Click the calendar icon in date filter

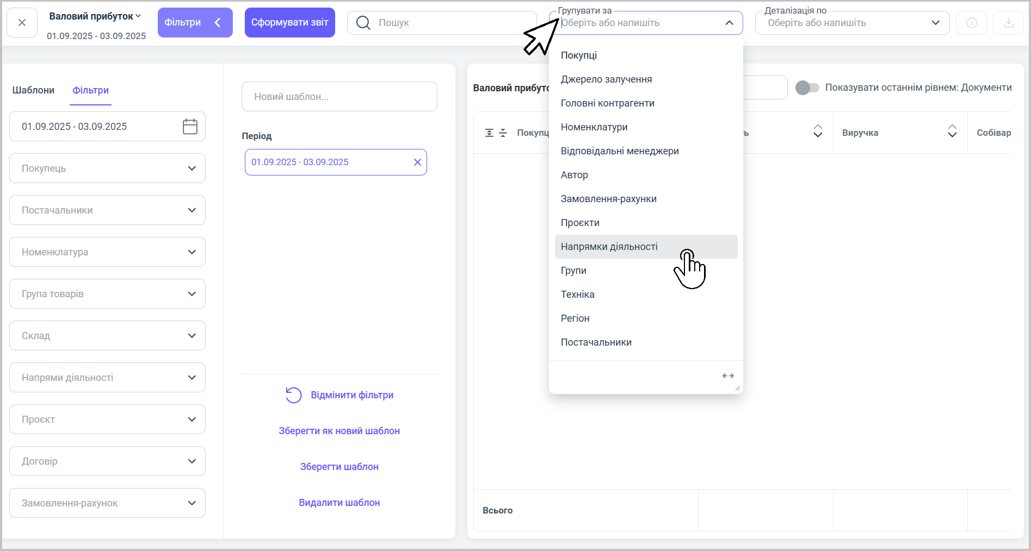[190, 127]
